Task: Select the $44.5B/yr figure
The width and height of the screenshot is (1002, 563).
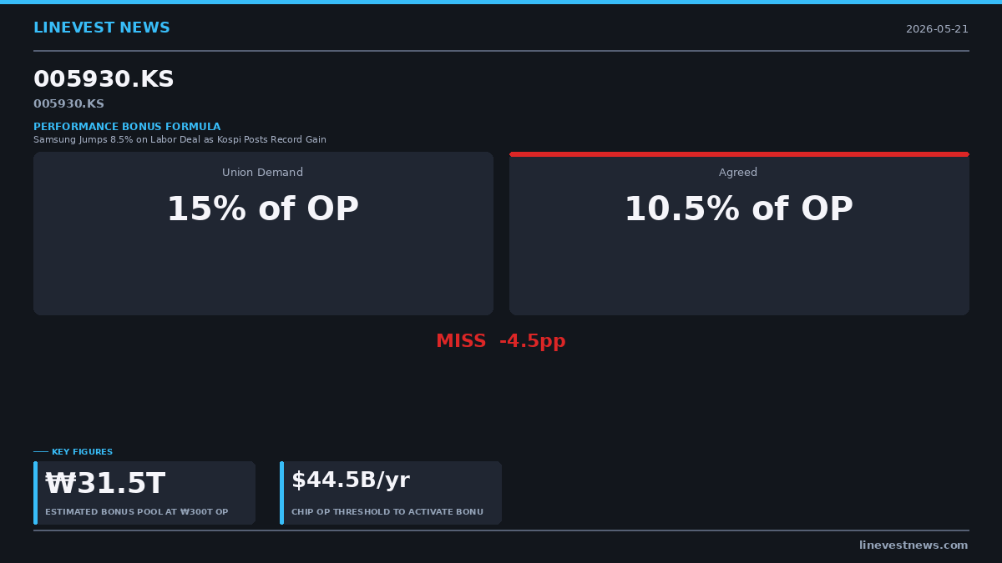Action: [351, 480]
